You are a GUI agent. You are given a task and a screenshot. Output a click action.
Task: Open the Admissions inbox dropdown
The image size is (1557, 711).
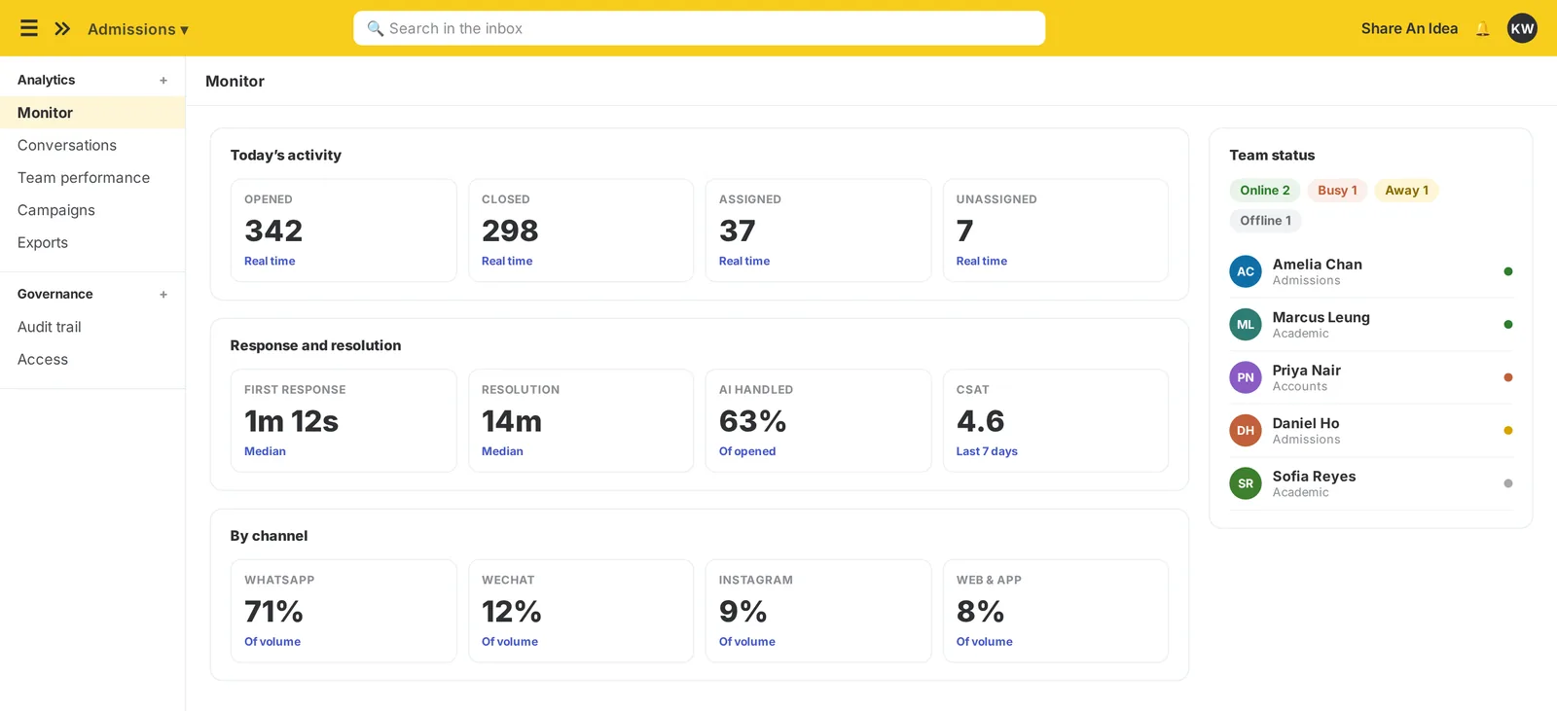(138, 29)
